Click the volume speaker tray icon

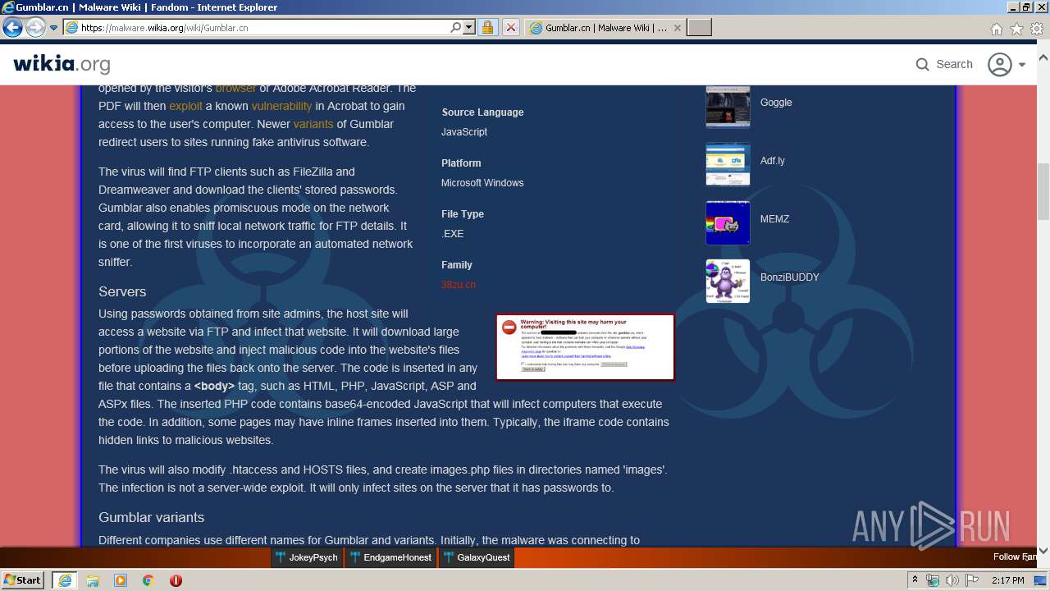coord(952,580)
